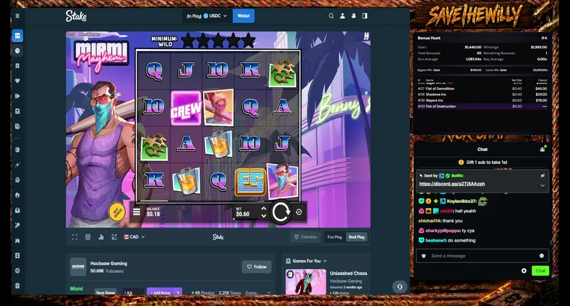The width and height of the screenshot is (570, 306).
Task: Open the Koylanikko37 username in chat
Action: [461, 201]
